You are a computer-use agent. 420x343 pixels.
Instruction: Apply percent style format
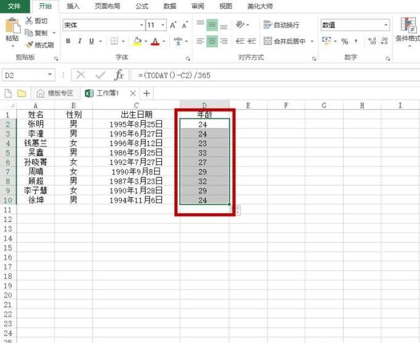coord(345,41)
